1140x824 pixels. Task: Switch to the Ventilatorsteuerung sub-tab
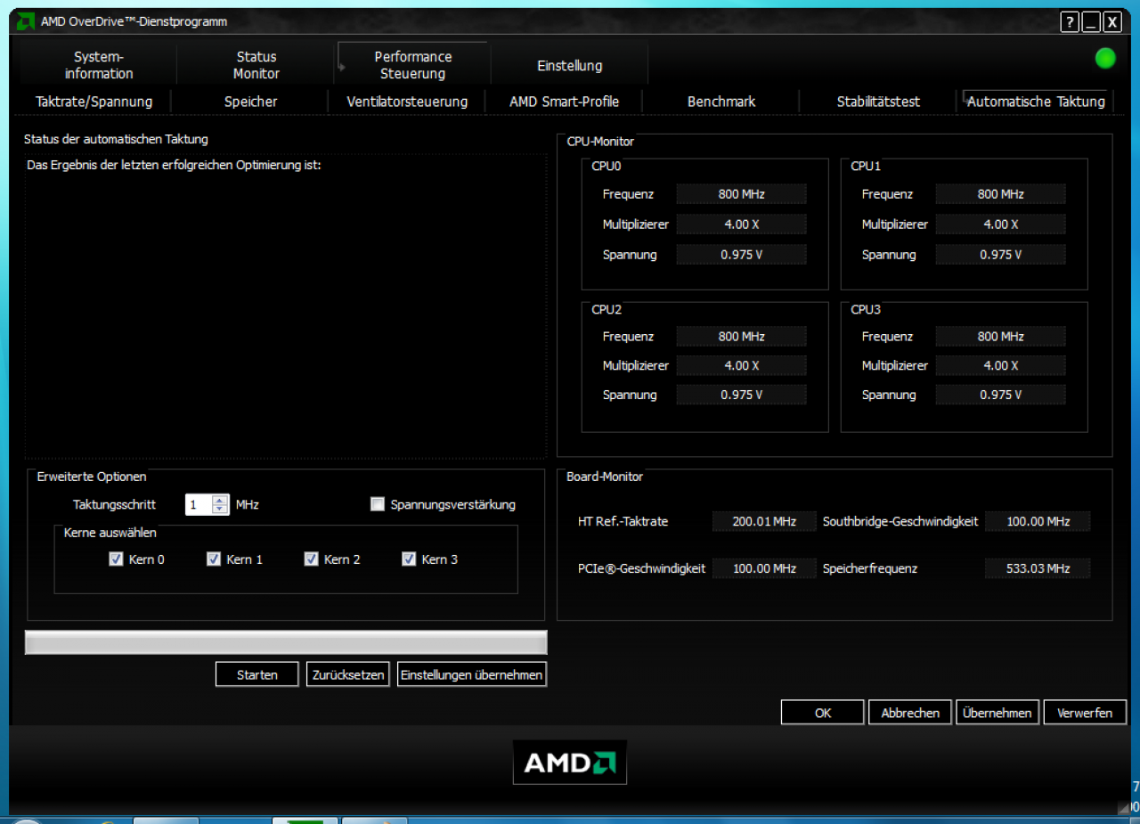[x=407, y=102]
